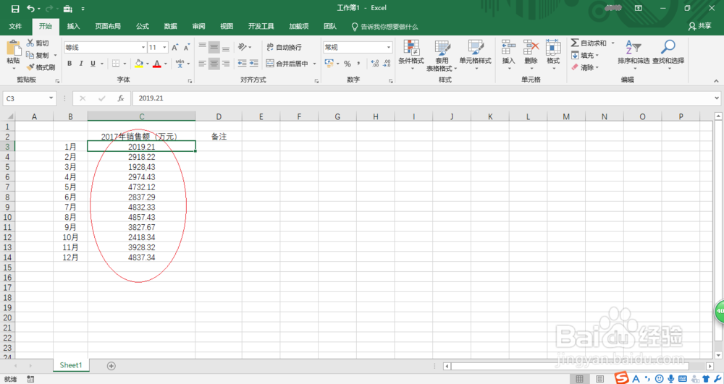Click the percent style icon
The image size is (724, 384).
(348, 64)
